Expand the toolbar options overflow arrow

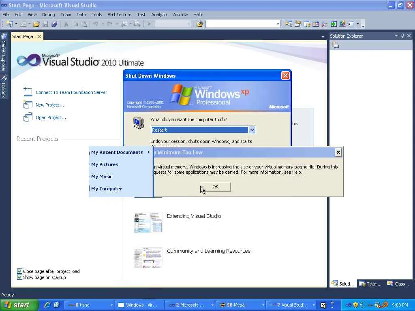(x=363, y=25)
